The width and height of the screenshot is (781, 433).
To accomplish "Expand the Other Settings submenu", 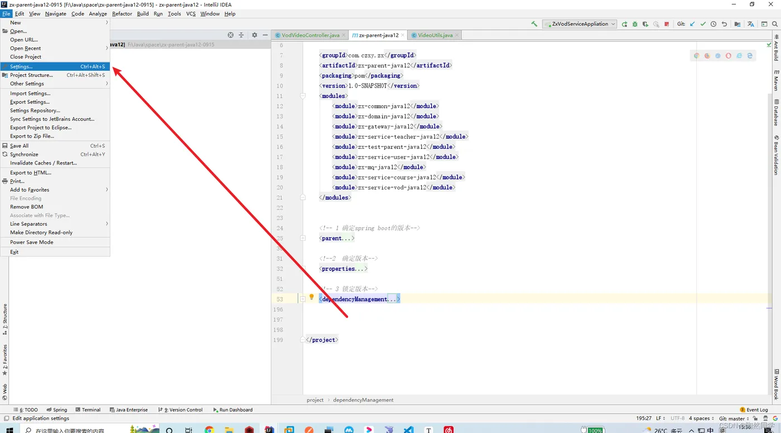I will (x=55, y=84).
